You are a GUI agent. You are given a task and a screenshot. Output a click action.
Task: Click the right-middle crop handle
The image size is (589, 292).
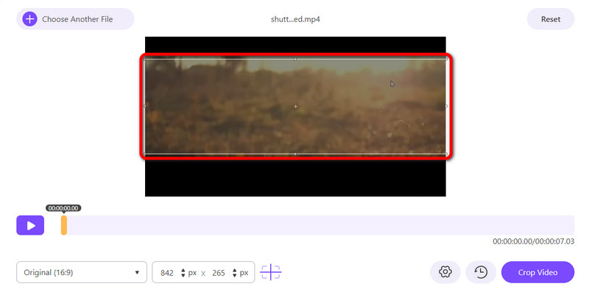[446, 106]
